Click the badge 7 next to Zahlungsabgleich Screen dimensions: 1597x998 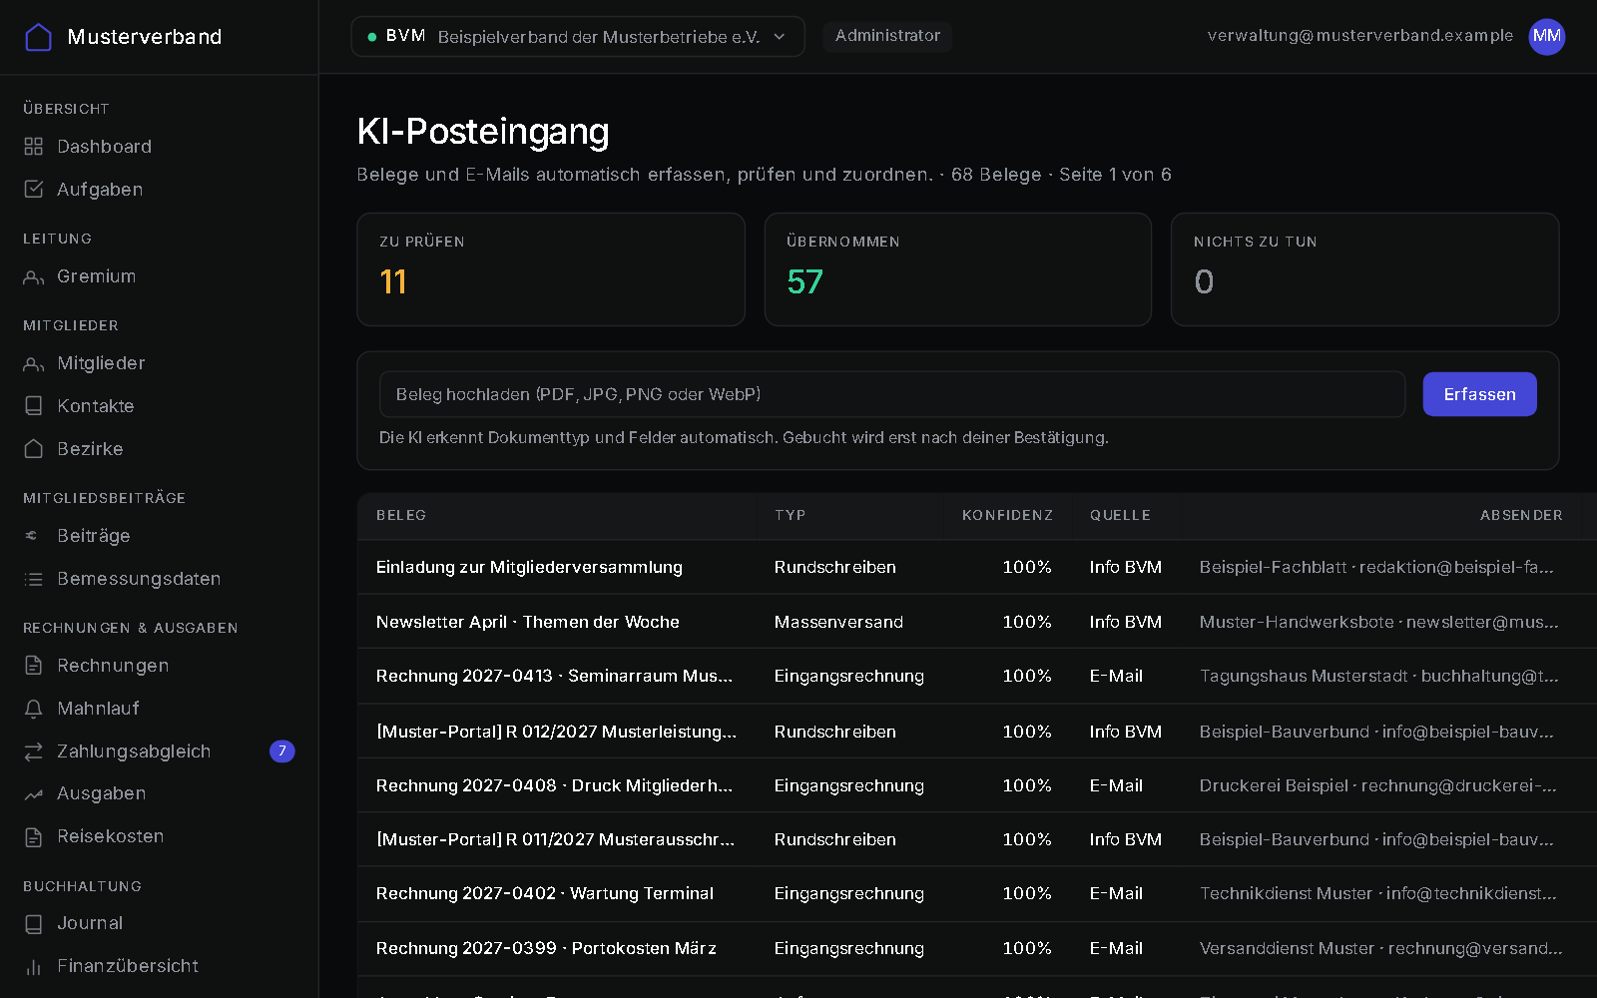[x=282, y=751]
